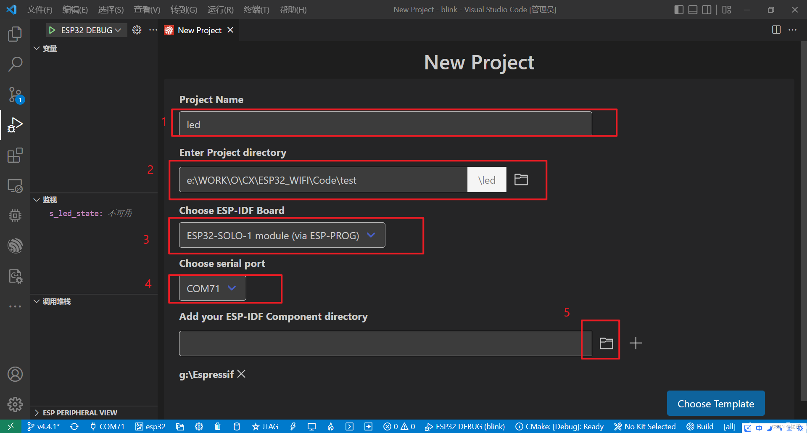Start debugging with green play arrow
The width and height of the screenshot is (807, 433).
52,30
